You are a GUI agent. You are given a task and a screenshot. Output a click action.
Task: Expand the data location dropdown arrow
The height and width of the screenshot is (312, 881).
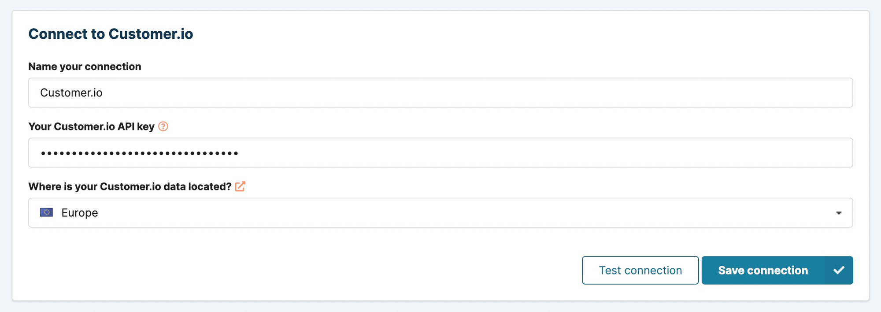point(839,213)
